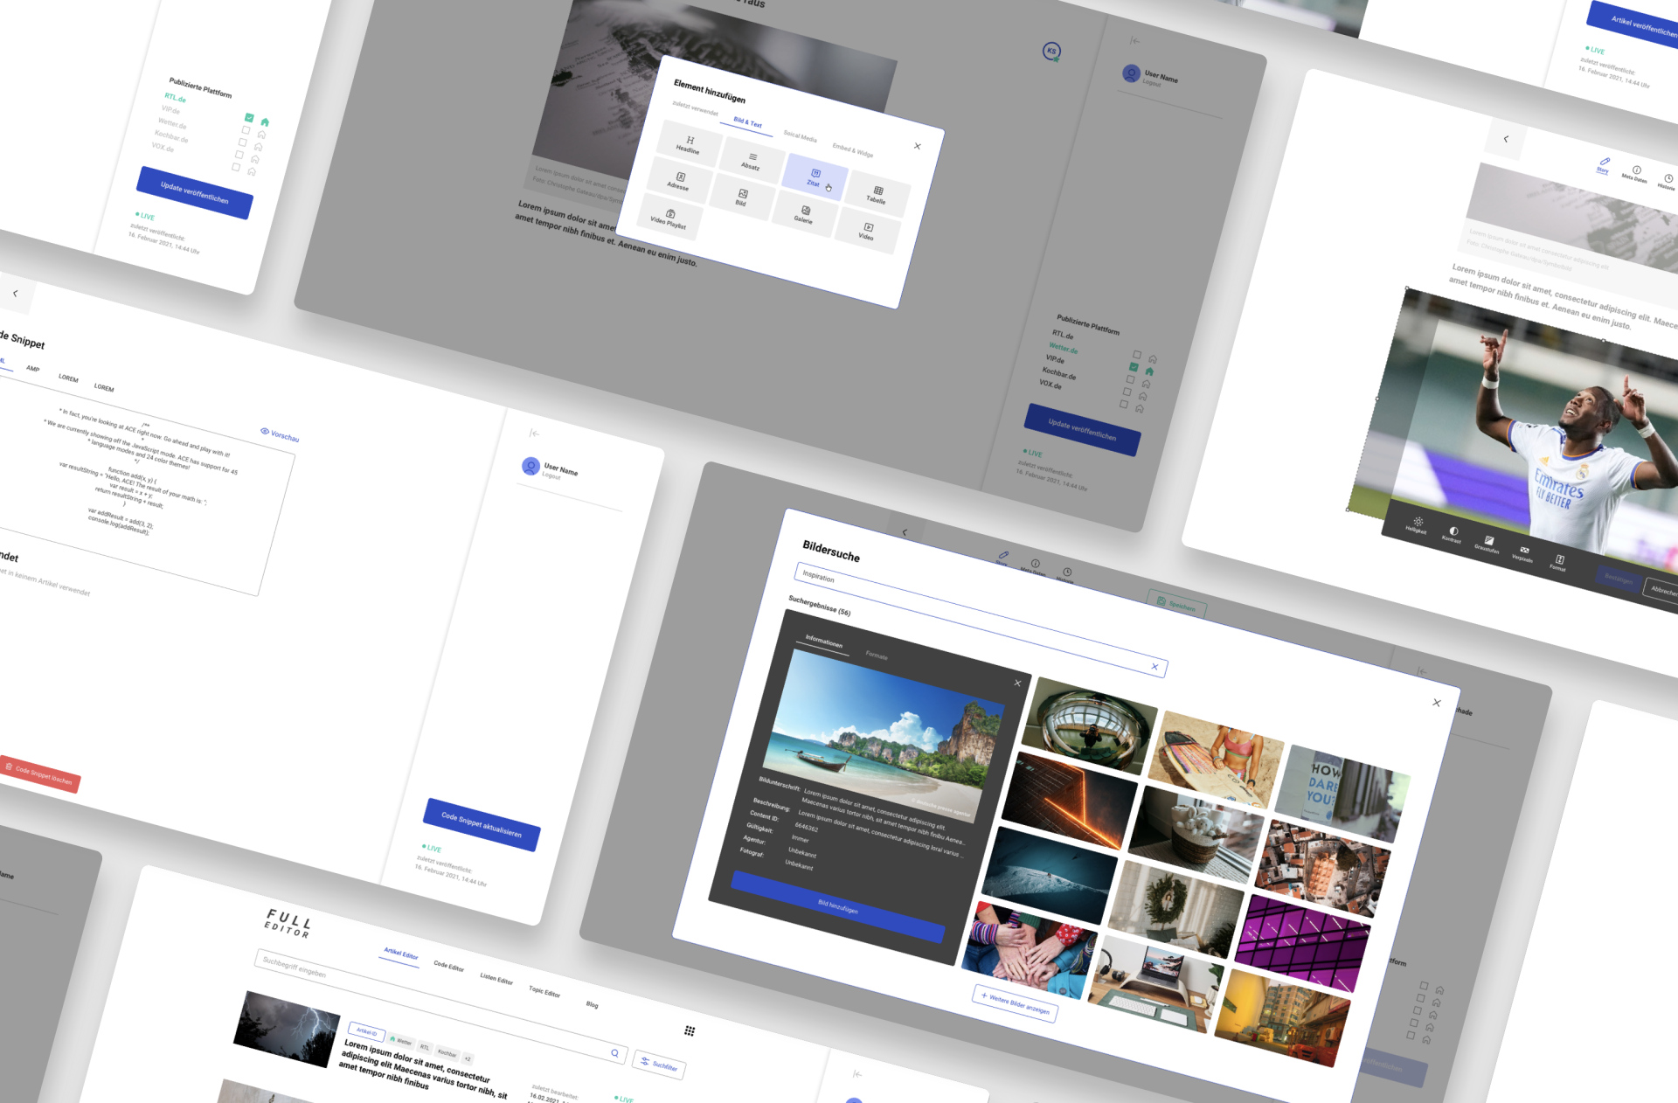Open the Suchfilter filter options

click(660, 1064)
